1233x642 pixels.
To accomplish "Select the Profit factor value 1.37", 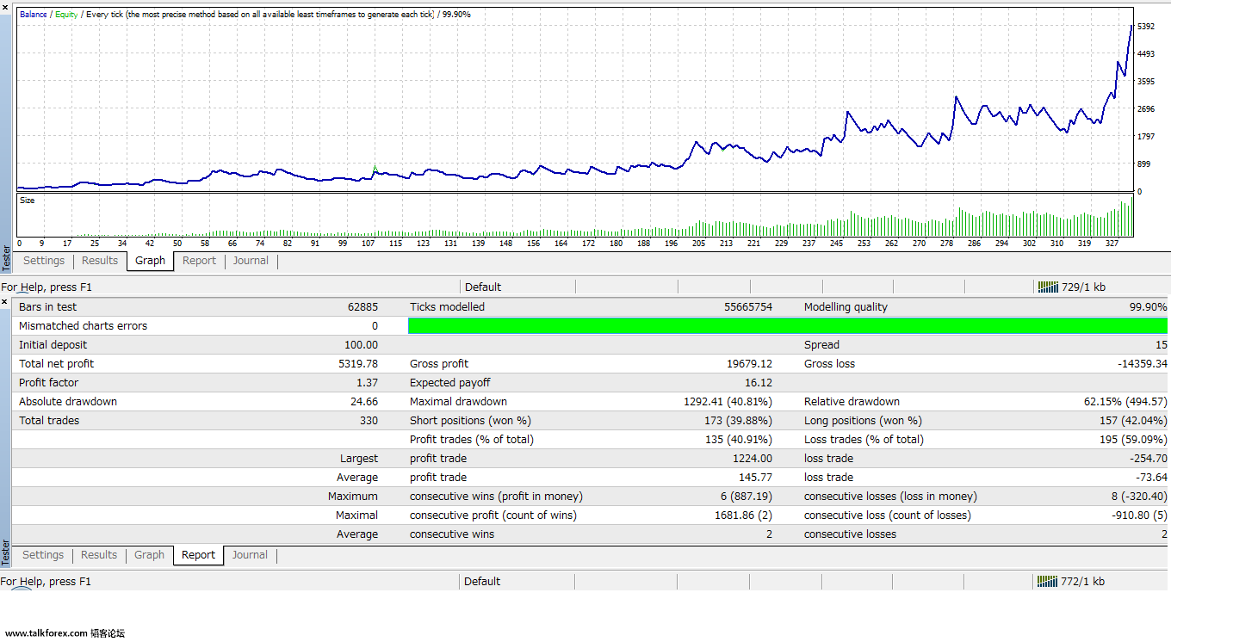I will pyautogui.click(x=367, y=383).
